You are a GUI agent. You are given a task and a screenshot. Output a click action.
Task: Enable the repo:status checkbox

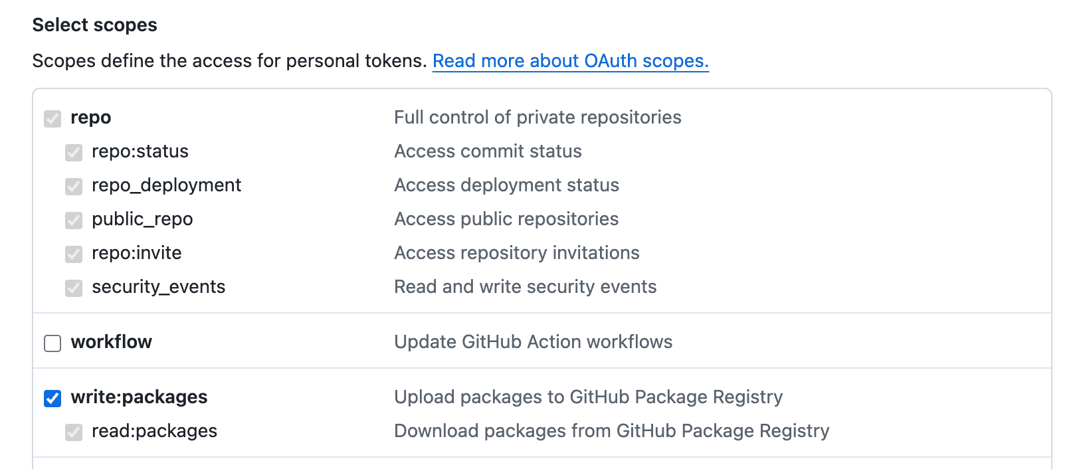coord(73,153)
